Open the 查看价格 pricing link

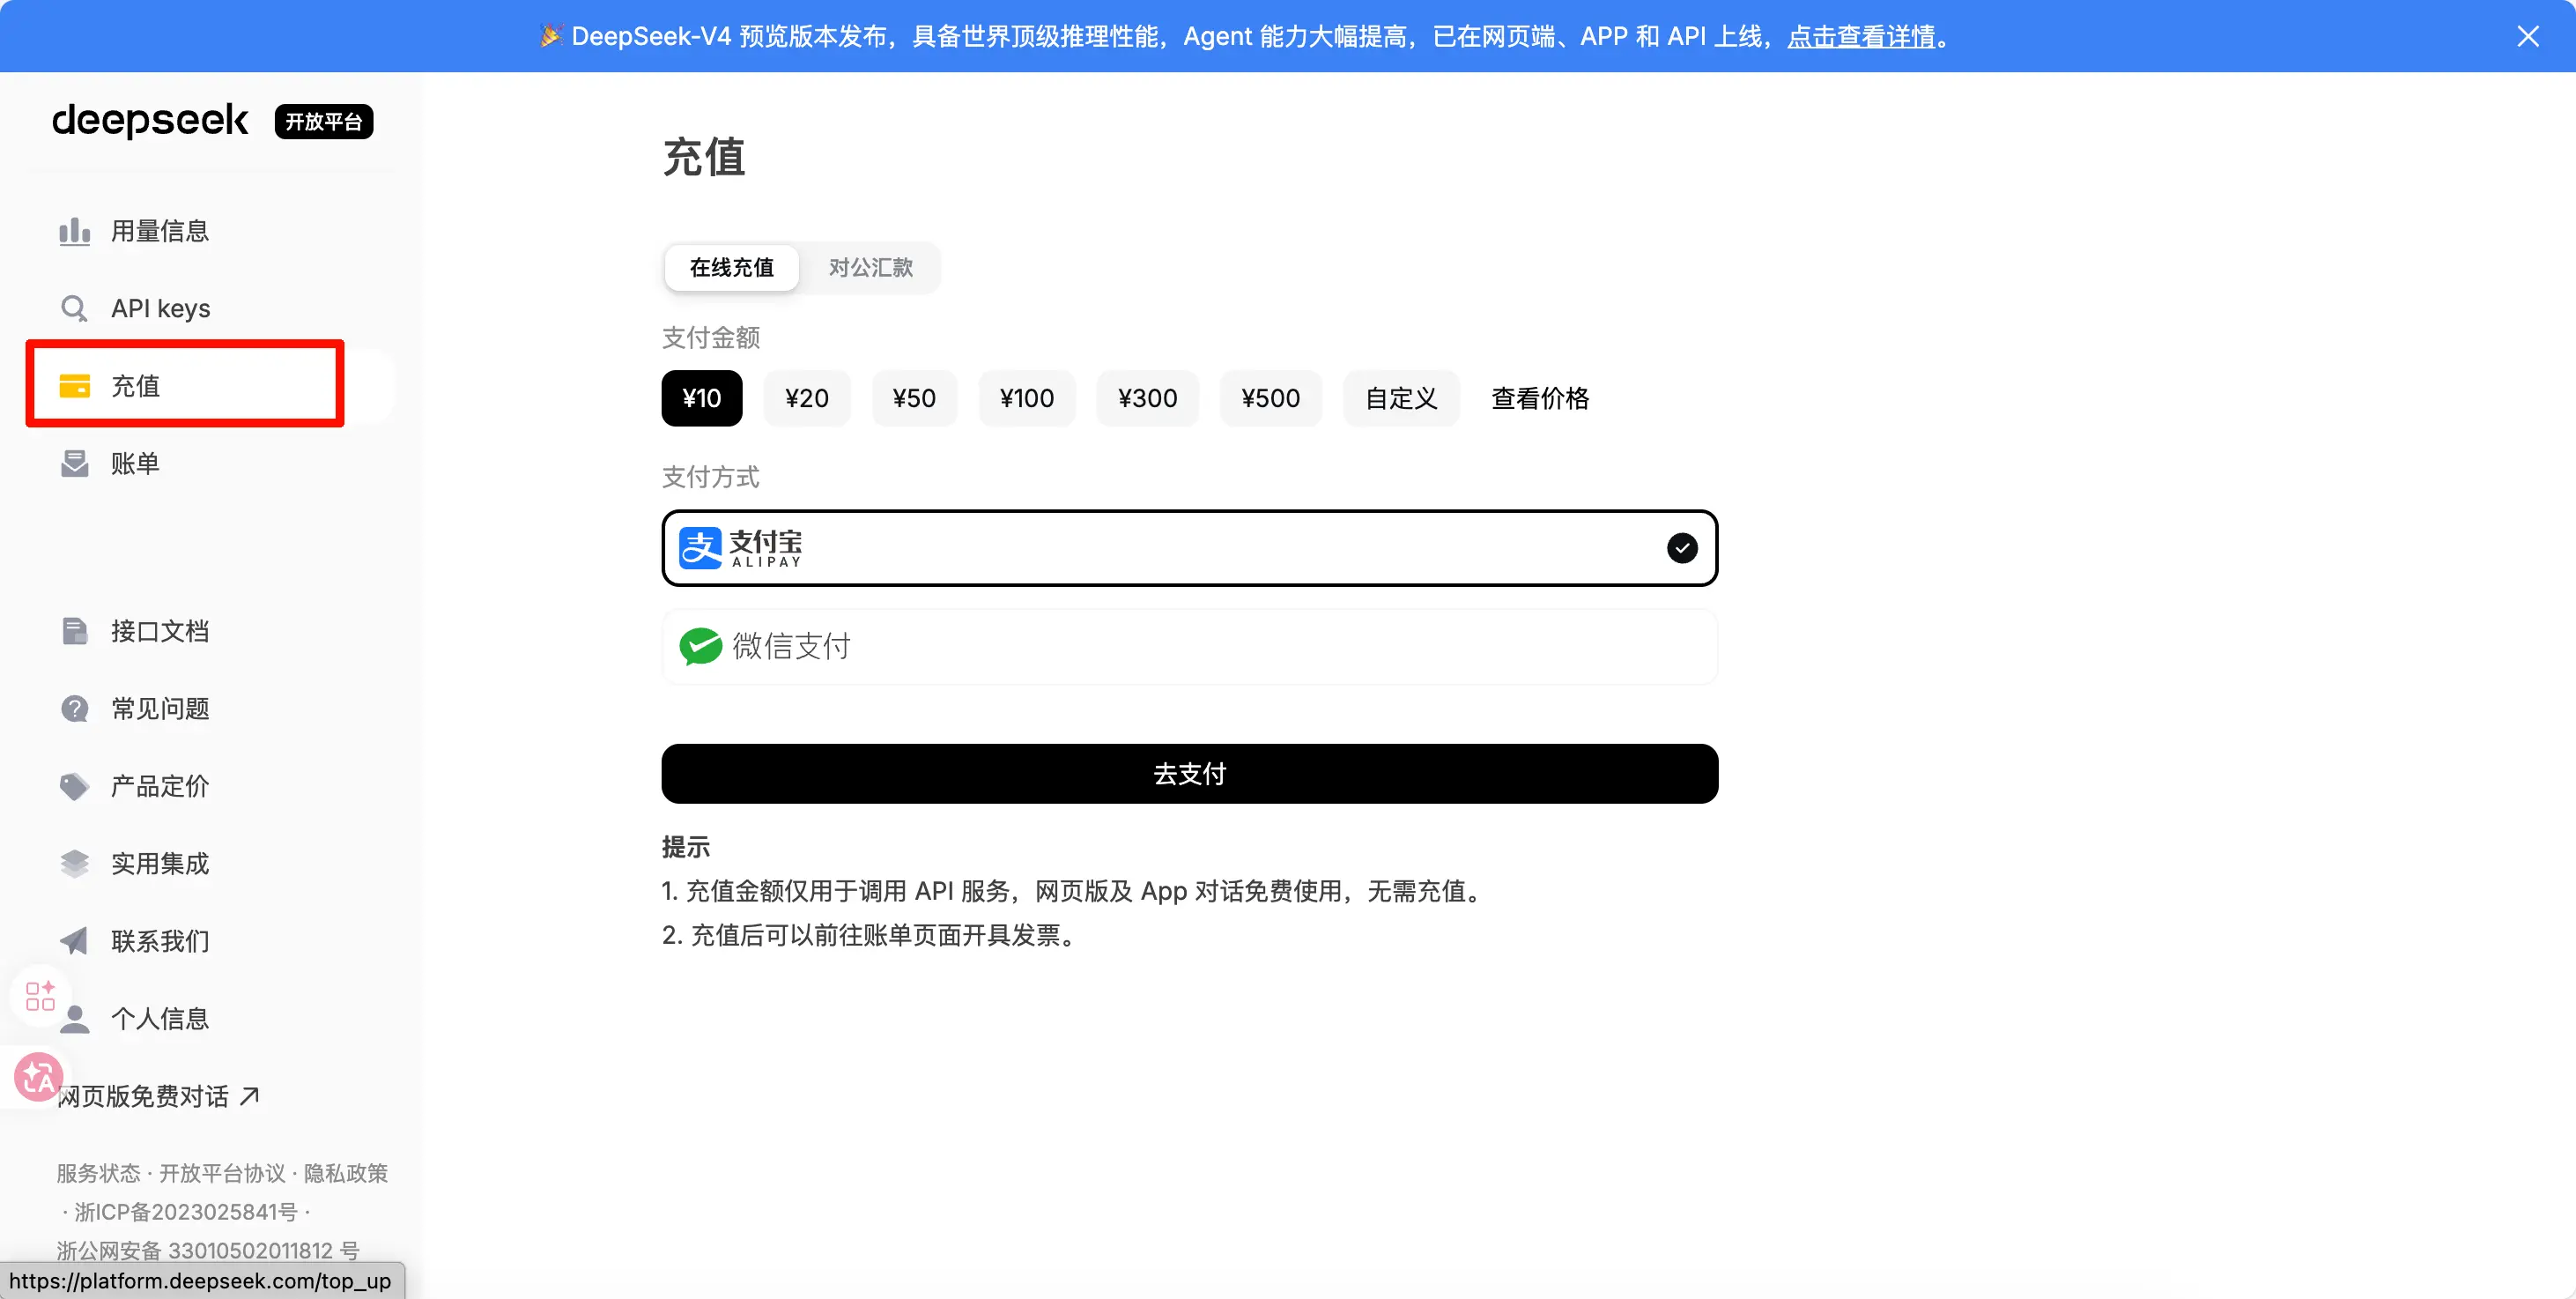point(1539,398)
